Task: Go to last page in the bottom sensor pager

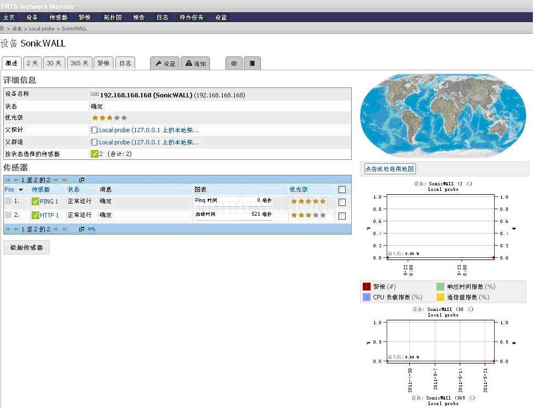Action: click(64, 229)
